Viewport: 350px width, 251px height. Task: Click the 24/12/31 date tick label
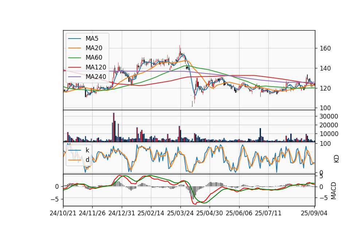[122, 213]
